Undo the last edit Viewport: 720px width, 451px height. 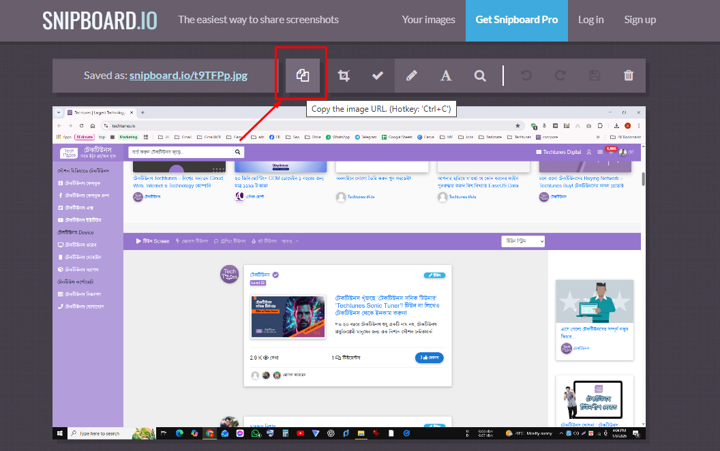tap(526, 76)
